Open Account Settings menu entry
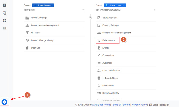Viewport: 179px width, 107px height. 39,18
